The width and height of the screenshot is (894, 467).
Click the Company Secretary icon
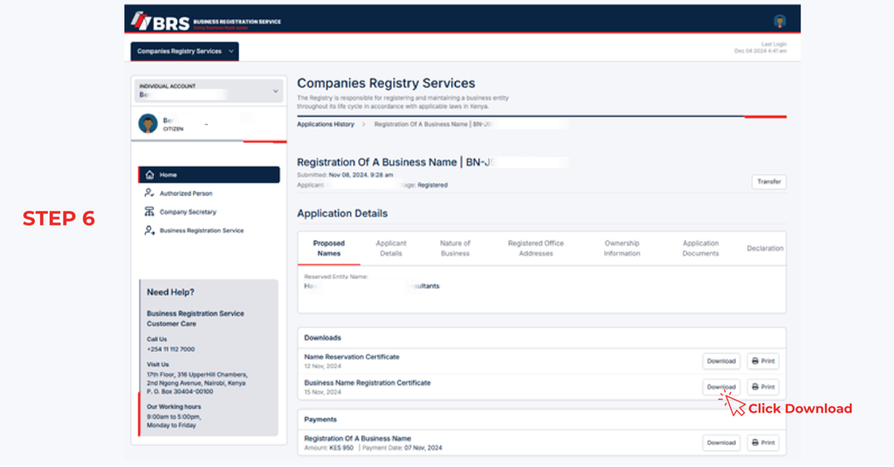coord(149,211)
